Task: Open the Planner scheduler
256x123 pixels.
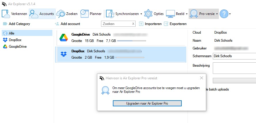Action: (x=84, y=14)
